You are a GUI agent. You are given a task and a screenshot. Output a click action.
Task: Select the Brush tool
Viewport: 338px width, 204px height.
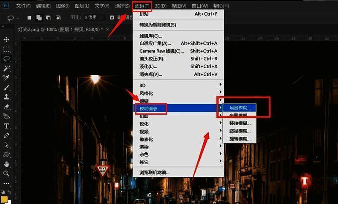click(x=6, y=88)
